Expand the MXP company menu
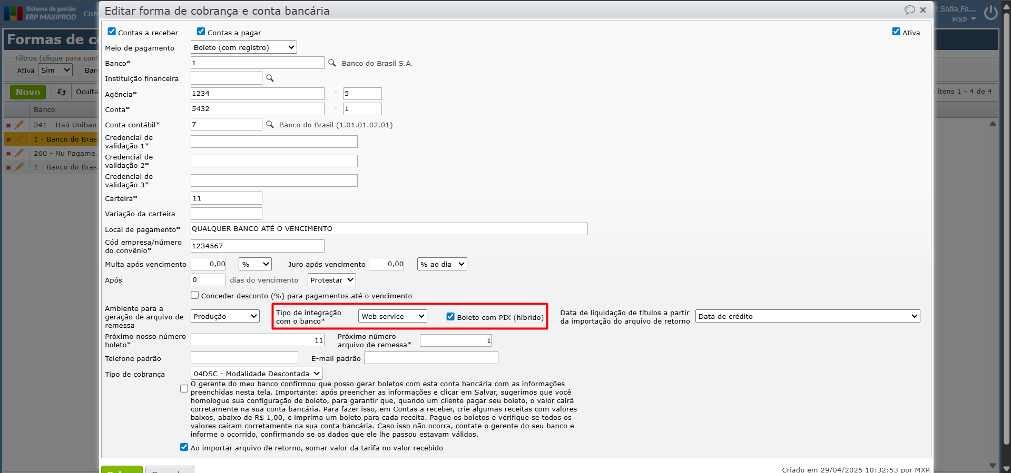The image size is (1011, 473). [x=964, y=19]
